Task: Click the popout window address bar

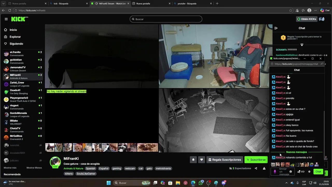Action: point(296,64)
